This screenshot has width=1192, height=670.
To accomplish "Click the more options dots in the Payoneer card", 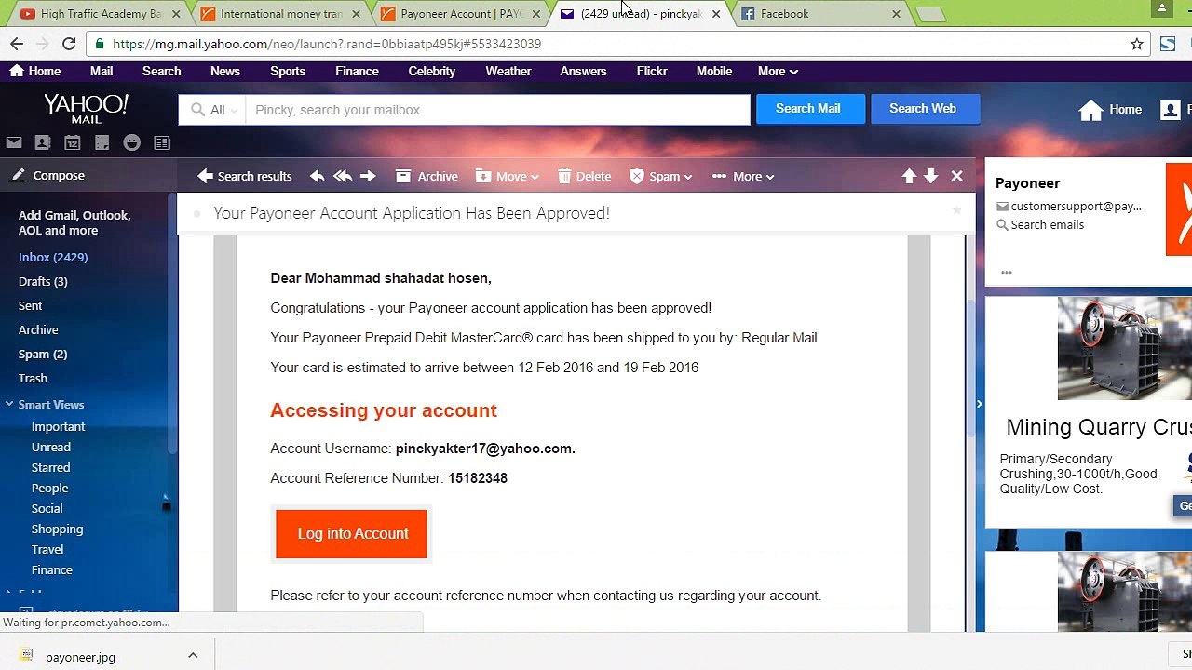I will pyautogui.click(x=1007, y=273).
